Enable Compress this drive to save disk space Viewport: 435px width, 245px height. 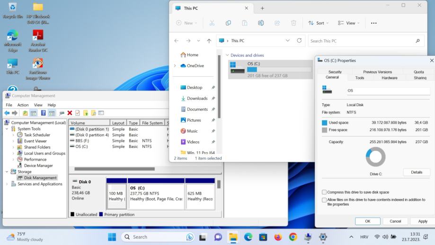pos(324,192)
